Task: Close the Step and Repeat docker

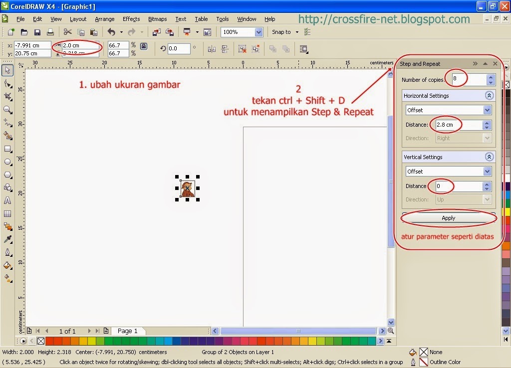Action: click(x=495, y=63)
